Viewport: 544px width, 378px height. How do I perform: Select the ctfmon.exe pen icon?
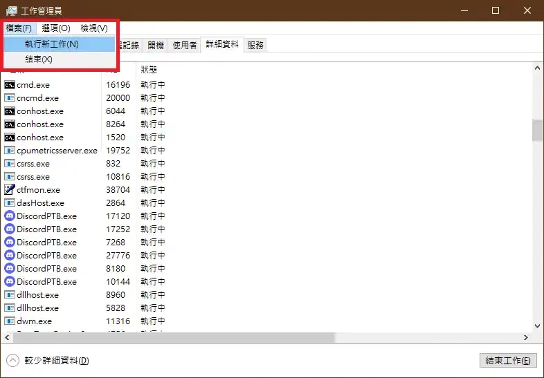[x=10, y=189]
